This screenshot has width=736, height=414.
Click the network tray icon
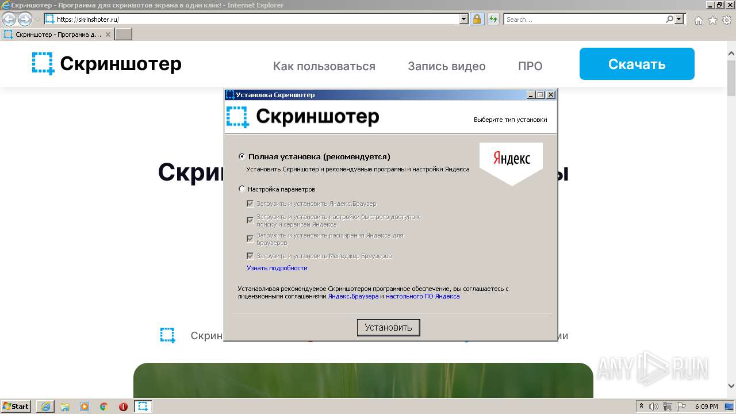coord(668,407)
